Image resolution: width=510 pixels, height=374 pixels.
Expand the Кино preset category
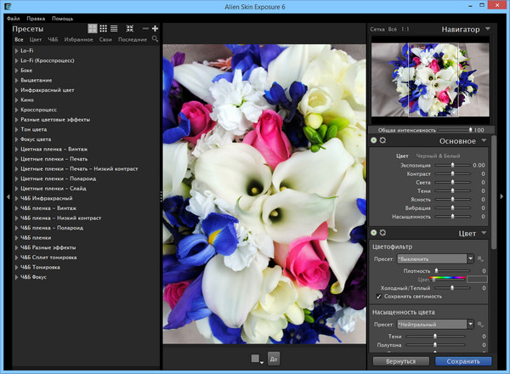coord(17,100)
